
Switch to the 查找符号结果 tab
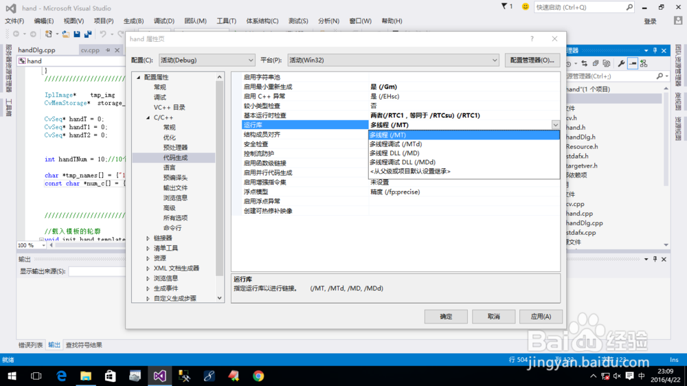[84, 345]
